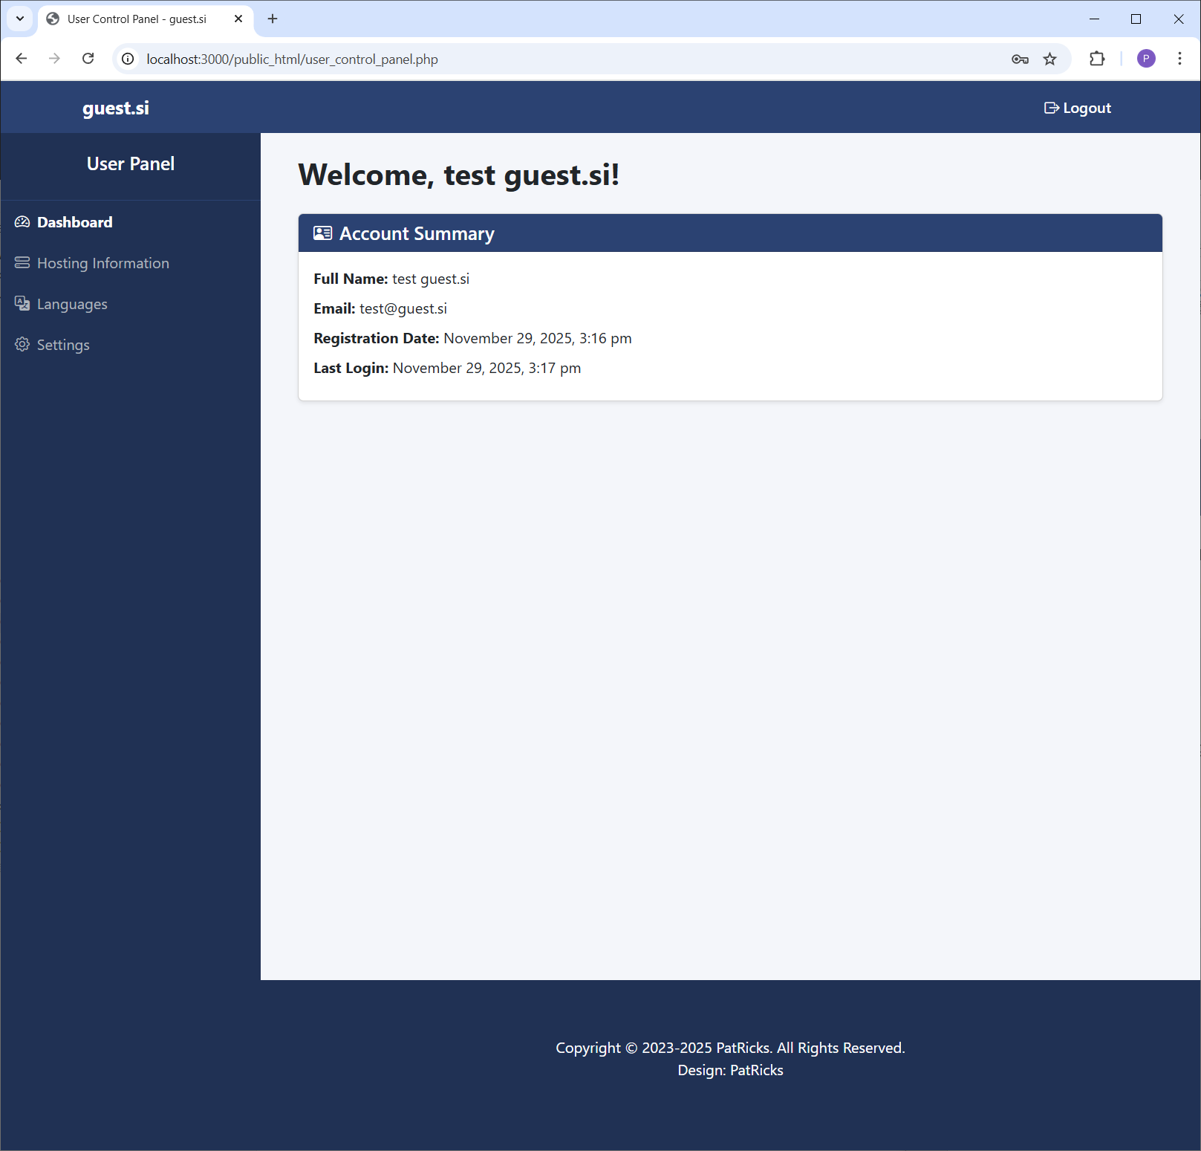1201x1151 pixels.
Task: Open the browser profile avatar menu
Action: click(1146, 59)
